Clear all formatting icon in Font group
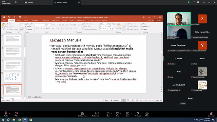Screen dimensions: 217x122 (60, 25)
